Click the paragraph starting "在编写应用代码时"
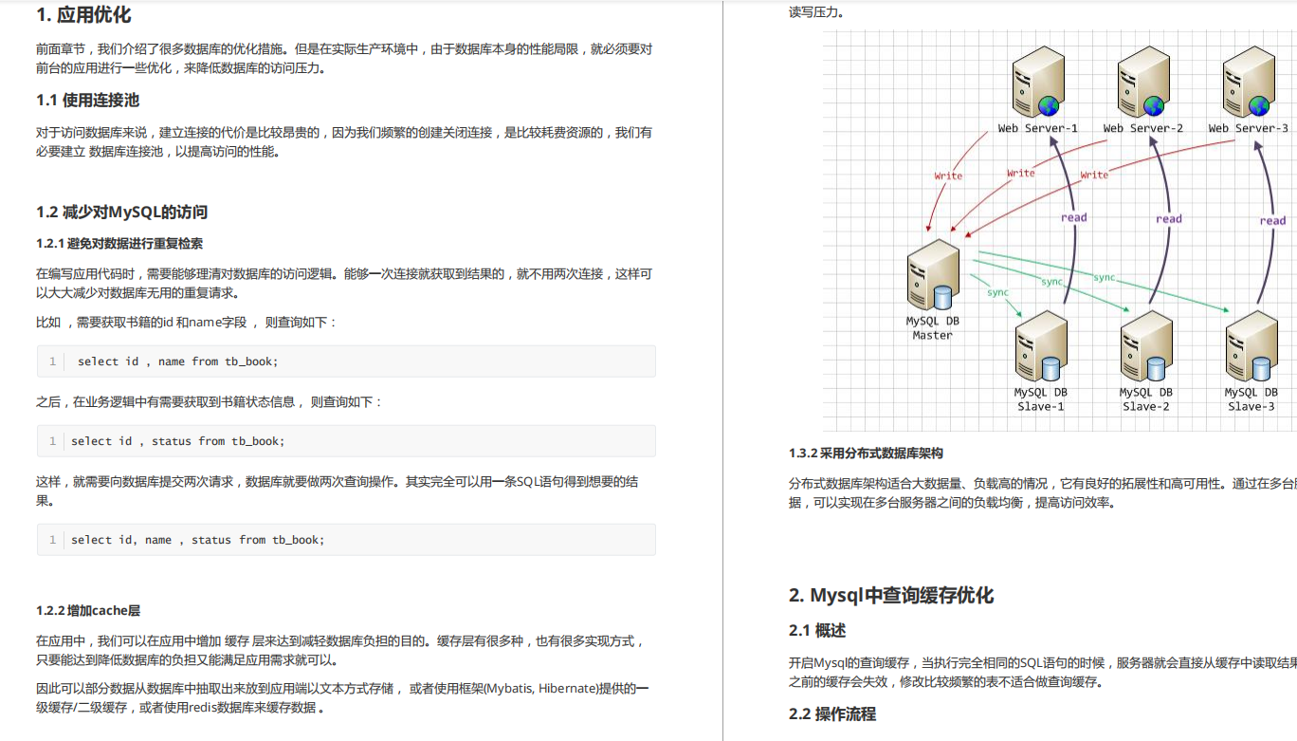This screenshot has height=741, width=1297. 344,283
